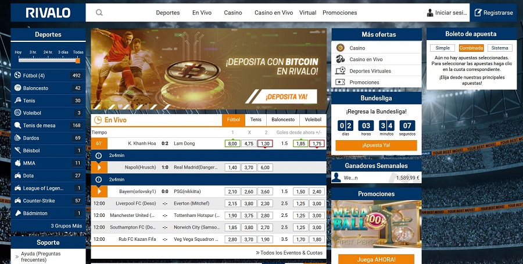Collapse the 2x4min header above Bayern match
Screen dimensions: 523x264
point(209,180)
